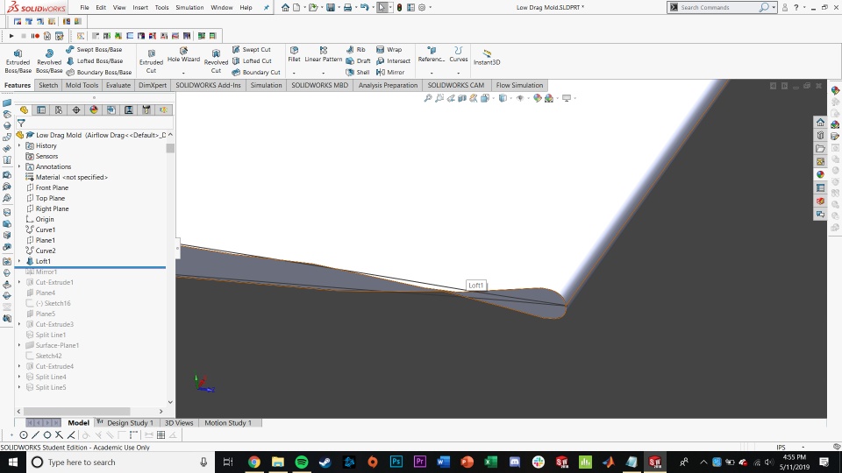The height and width of the screenshot is (473, 842).
Task: Click the filter icon in feature tree
Action: [21, 124]
